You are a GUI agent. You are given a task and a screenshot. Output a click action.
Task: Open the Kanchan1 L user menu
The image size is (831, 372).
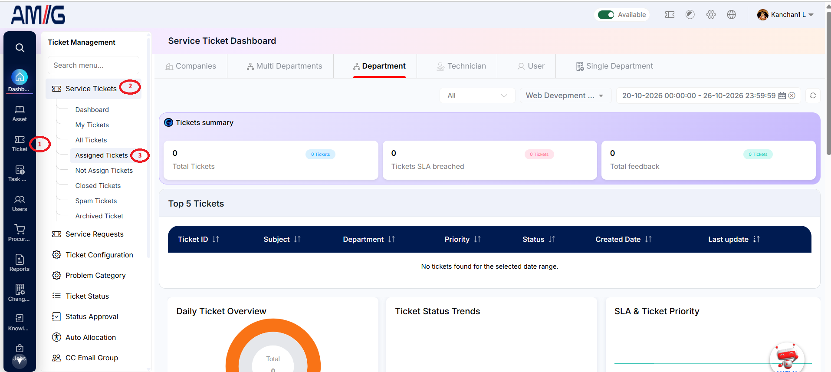click(785, 15)
